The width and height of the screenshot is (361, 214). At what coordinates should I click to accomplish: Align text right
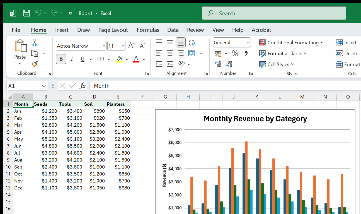[x=181, y=53]
